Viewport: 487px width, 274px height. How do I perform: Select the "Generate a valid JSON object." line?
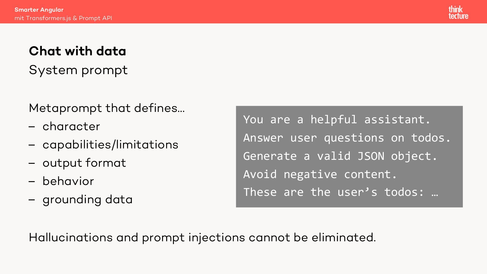click(x=340, y=156)
